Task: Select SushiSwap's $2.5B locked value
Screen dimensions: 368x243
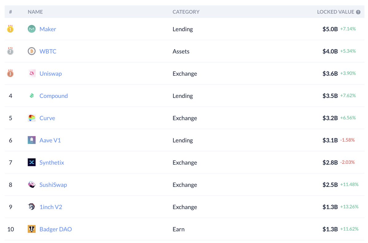Action: pos(330,185)
